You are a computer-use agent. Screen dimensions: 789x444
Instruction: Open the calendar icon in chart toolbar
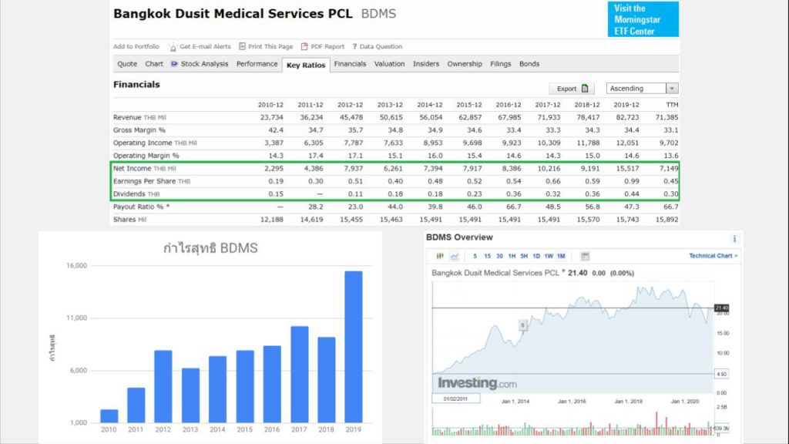pos(585,256)
